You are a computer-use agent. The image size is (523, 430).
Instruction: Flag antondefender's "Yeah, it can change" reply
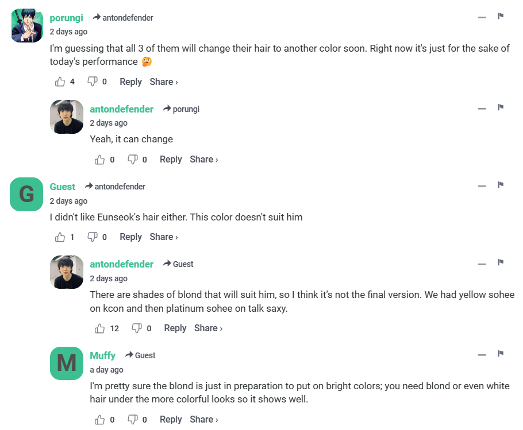coord(501,108)
